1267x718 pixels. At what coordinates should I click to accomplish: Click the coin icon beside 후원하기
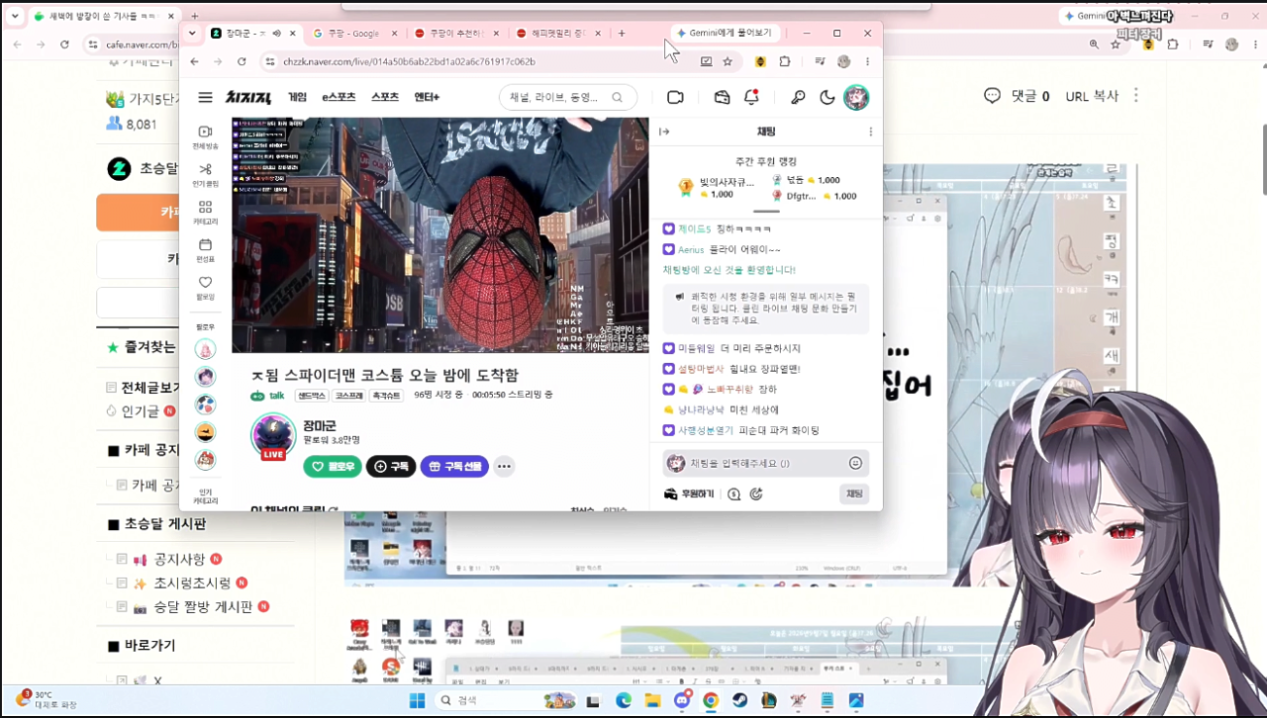[733, 494]
